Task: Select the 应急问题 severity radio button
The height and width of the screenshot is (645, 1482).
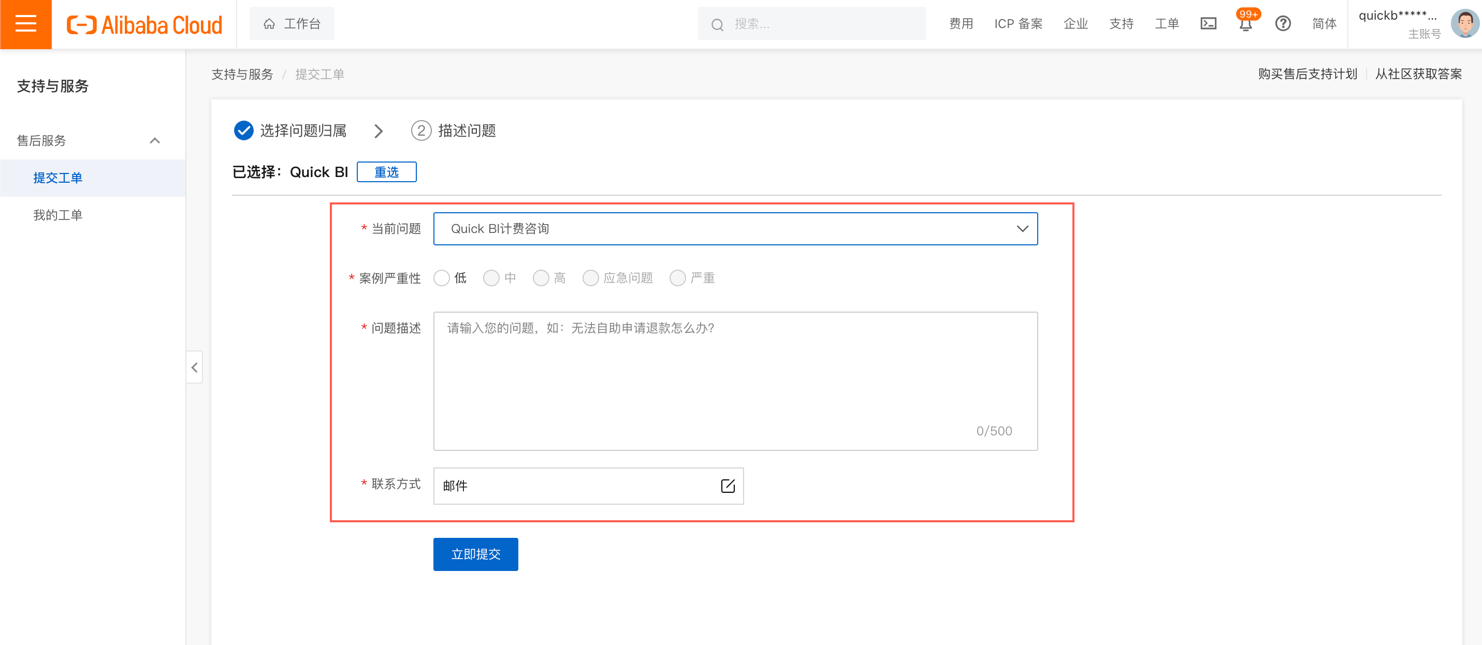Action: (590, 278)
